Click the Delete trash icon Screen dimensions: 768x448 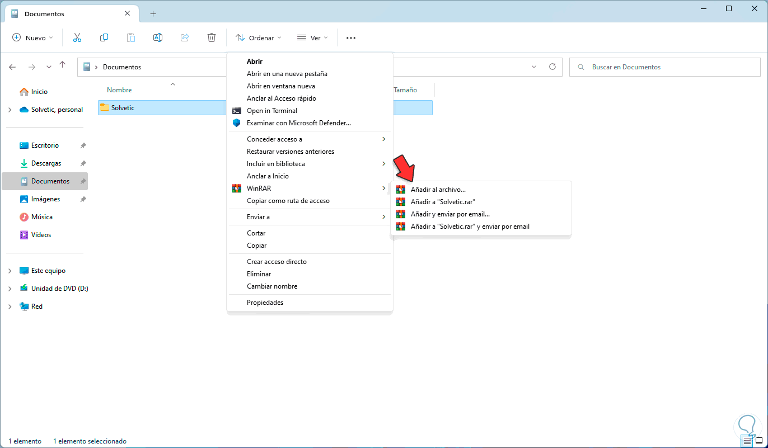click(212, 37)
